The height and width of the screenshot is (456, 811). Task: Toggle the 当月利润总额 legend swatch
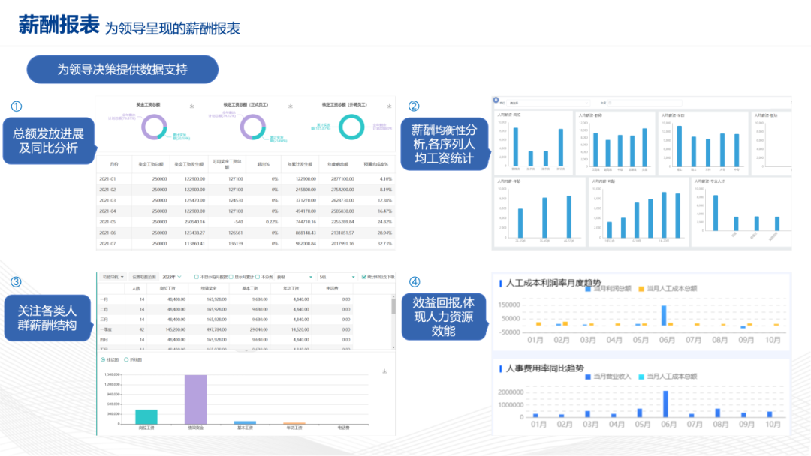588,289
